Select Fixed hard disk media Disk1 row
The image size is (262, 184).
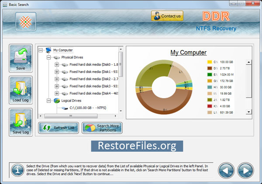click(x=94, y=72)
